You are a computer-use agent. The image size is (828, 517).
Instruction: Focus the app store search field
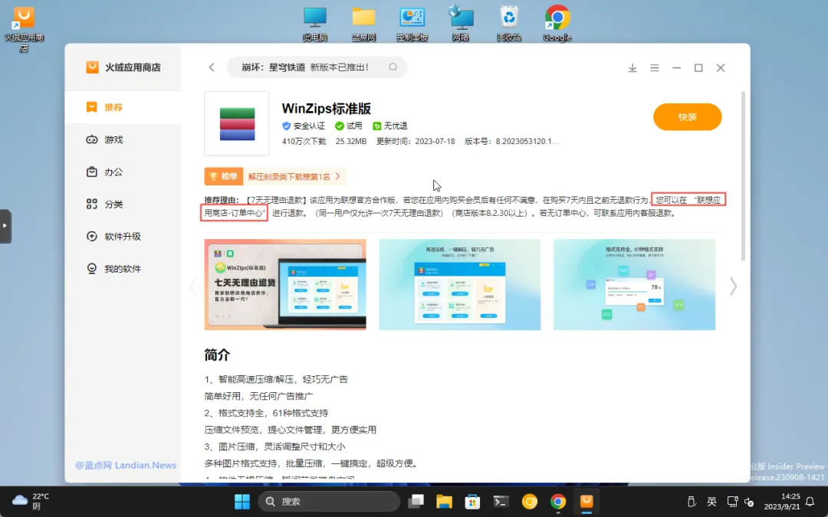click(317, 67)
